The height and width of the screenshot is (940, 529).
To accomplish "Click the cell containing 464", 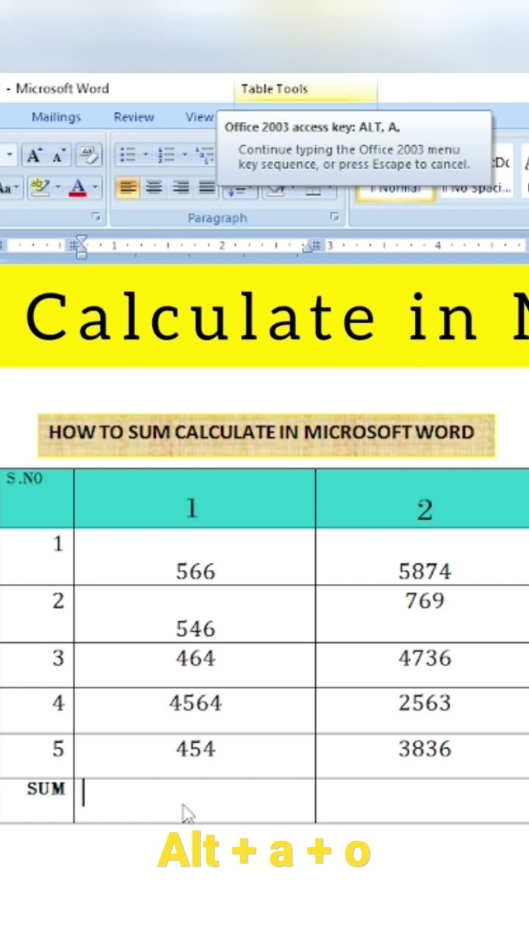I will point(195,665).
